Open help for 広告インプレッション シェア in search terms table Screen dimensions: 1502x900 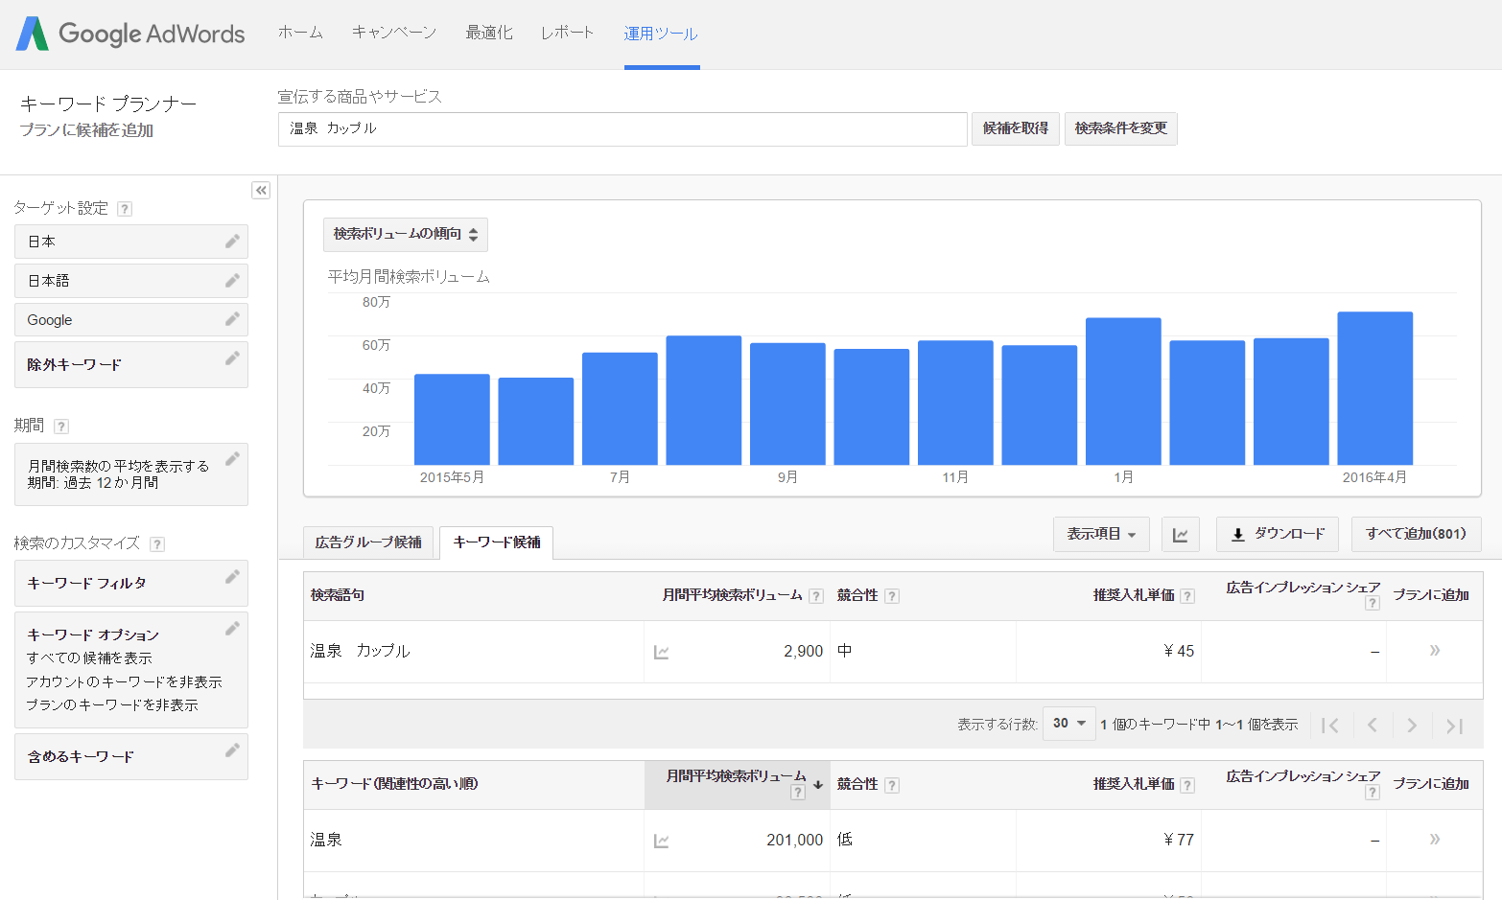tap(1373, 603)
